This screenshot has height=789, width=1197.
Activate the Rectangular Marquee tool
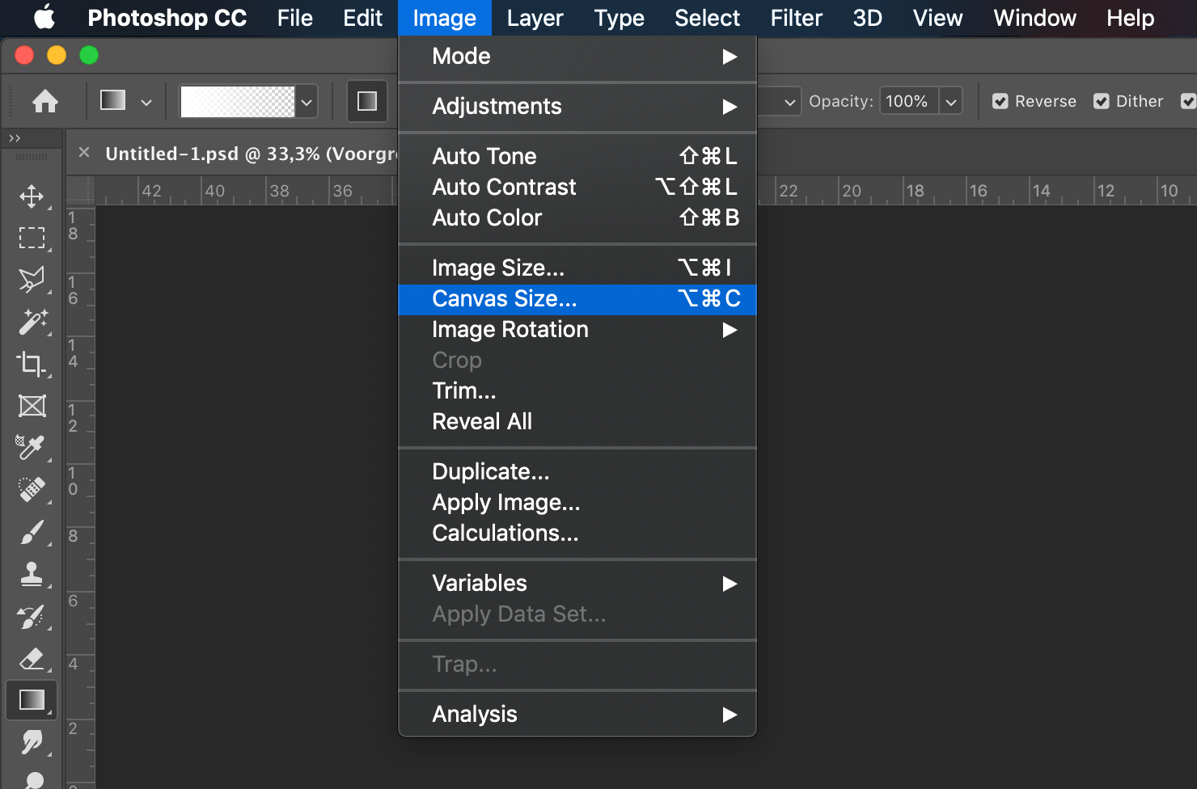point(32,237)
